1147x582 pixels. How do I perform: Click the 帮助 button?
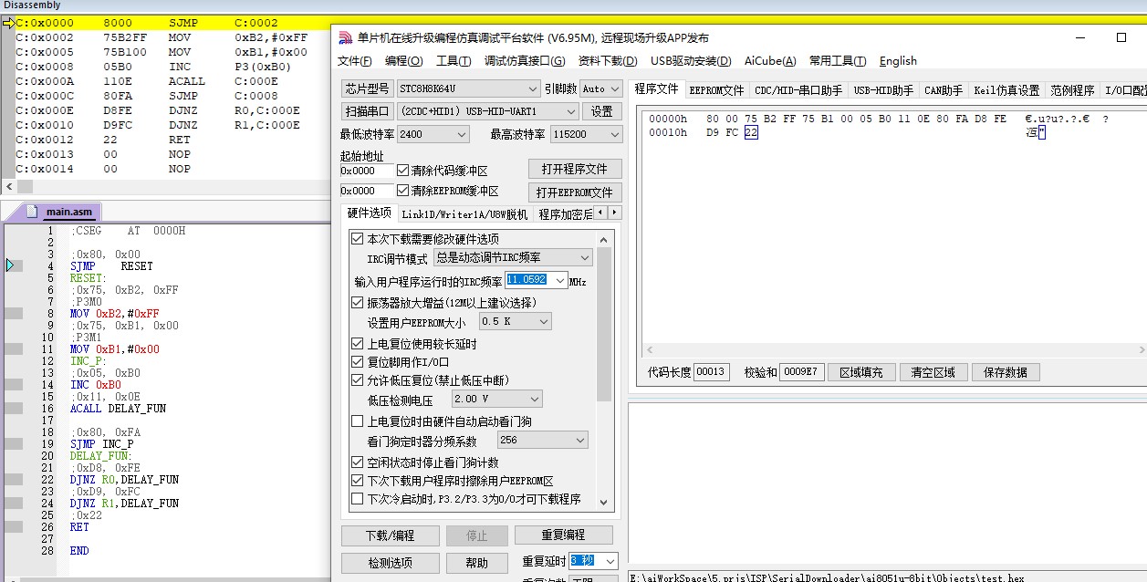[476, 563]
